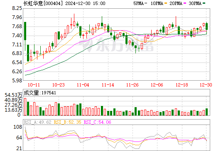Screen dimensions: 216x151
Task: Click the first tall green candlestick at chart start
Action: pyautogui.click(x=25, y=31)
